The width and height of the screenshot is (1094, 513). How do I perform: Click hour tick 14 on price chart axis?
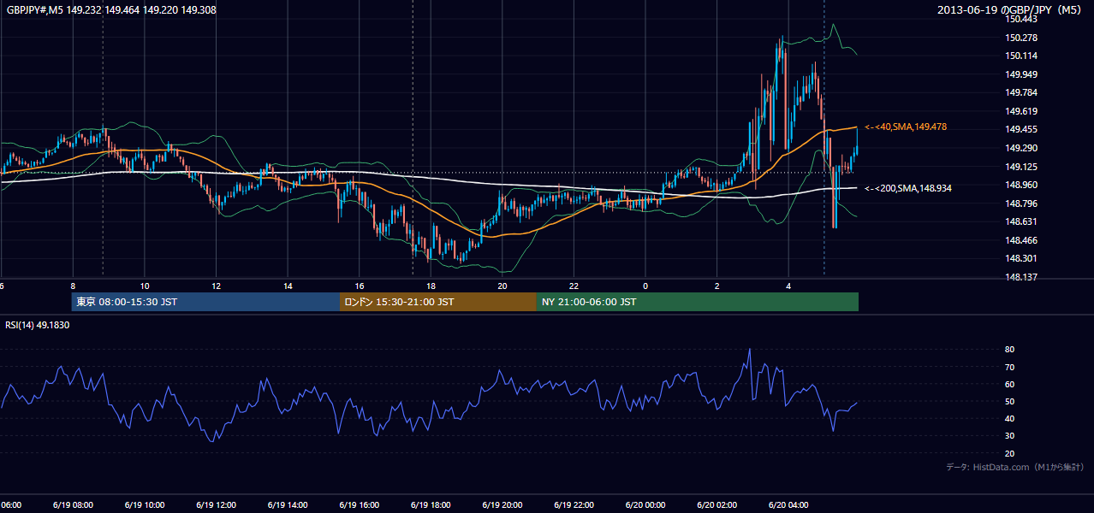point(288,286)
